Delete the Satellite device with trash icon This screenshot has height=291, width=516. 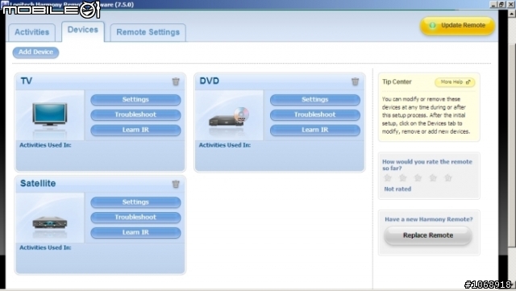click(176, 184)
